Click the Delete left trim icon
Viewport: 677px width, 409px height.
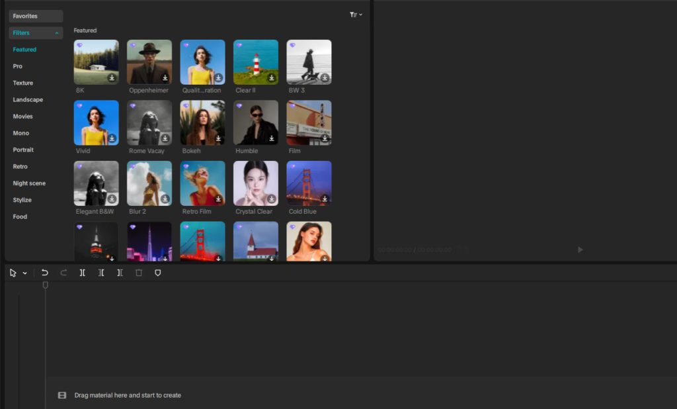101,273
